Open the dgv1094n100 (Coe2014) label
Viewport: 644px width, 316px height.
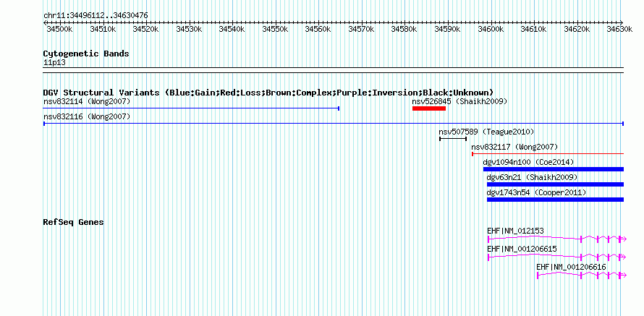pos(528,162)
